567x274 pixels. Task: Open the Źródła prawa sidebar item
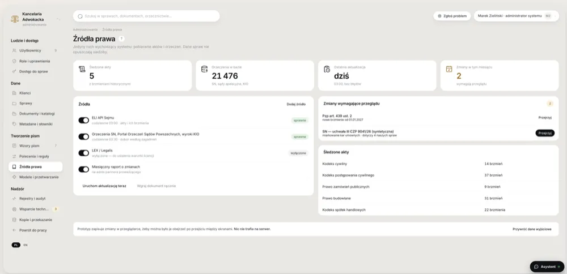click(35, 167)
